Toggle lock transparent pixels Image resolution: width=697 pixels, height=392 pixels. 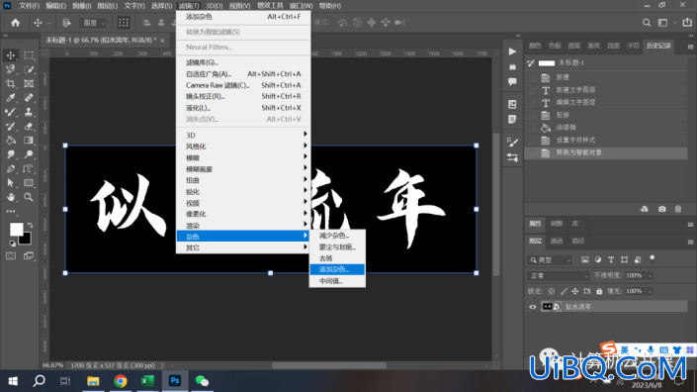(x=552, y=291)
